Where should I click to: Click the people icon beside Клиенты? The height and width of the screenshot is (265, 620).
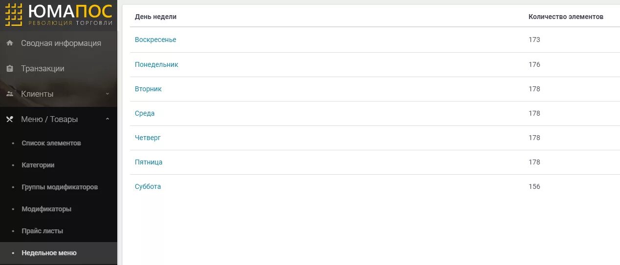tap(10, 94)
